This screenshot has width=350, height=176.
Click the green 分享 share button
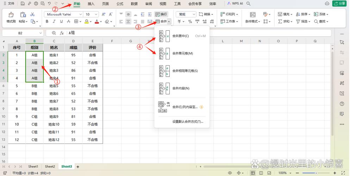[339, 4]
